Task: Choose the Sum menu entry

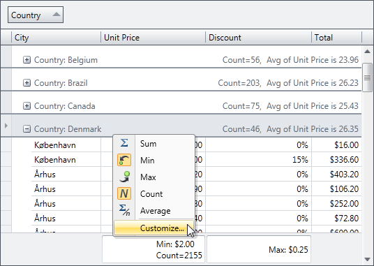Action: [x=148, y=144]
